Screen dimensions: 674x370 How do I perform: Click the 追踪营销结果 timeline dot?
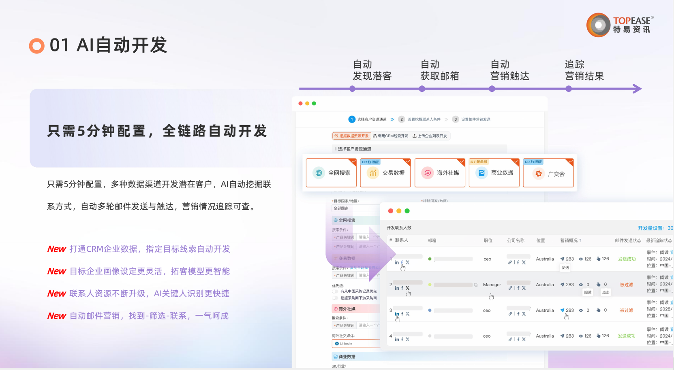(569, 89)
